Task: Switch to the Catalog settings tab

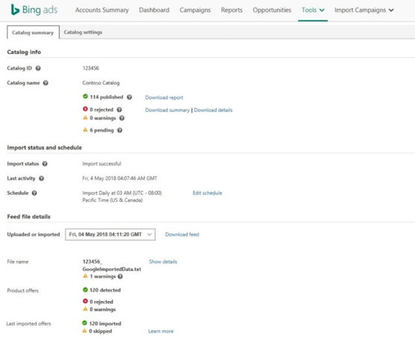Action: click(x=83, y=32)
